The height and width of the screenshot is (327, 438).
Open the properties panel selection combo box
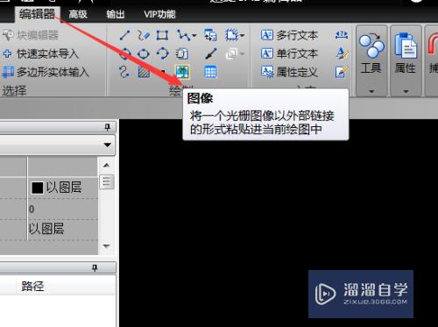tap(57, 145)
